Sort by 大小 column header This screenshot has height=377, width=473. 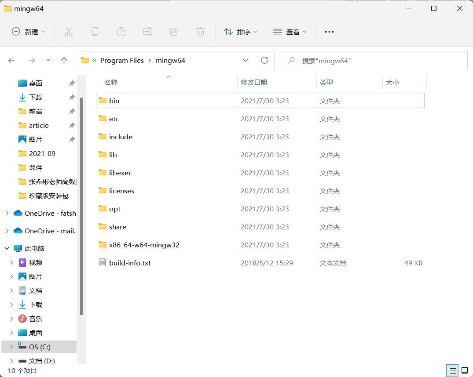pos(392,82)
